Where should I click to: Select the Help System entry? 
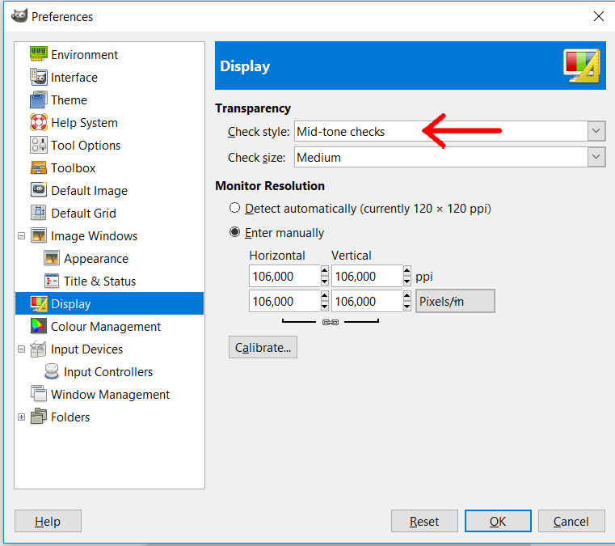point(84,123)
